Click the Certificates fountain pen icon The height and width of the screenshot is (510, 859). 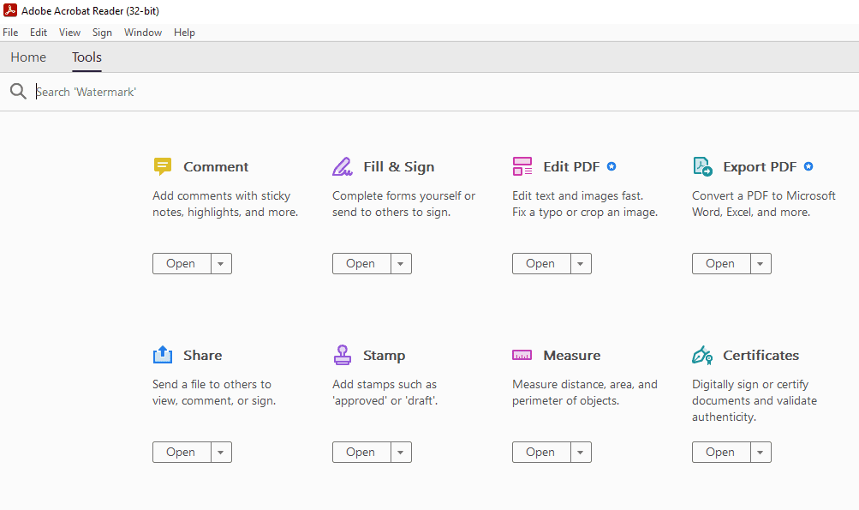(x=702, y=355)
